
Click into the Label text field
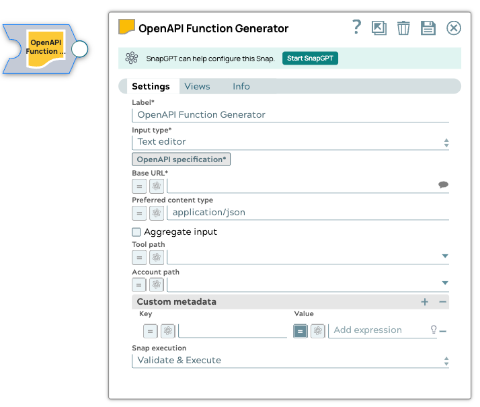(x=290, y=115)
